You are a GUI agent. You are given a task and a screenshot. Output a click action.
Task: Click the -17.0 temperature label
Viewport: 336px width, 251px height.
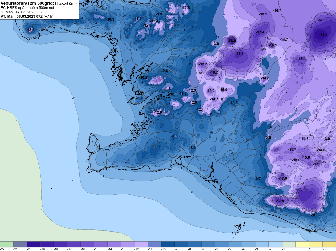(x=282, y=178)
